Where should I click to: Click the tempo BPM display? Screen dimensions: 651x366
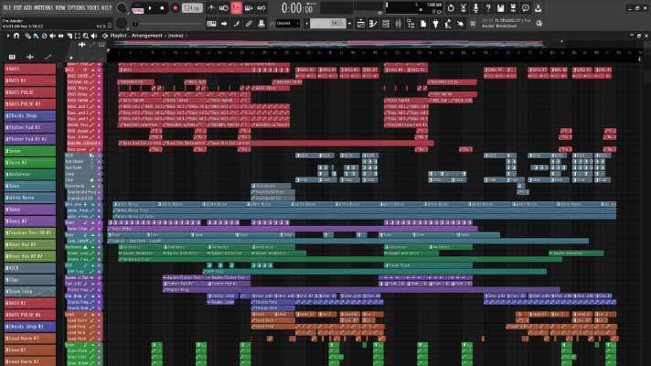click(x=191, y=7)
